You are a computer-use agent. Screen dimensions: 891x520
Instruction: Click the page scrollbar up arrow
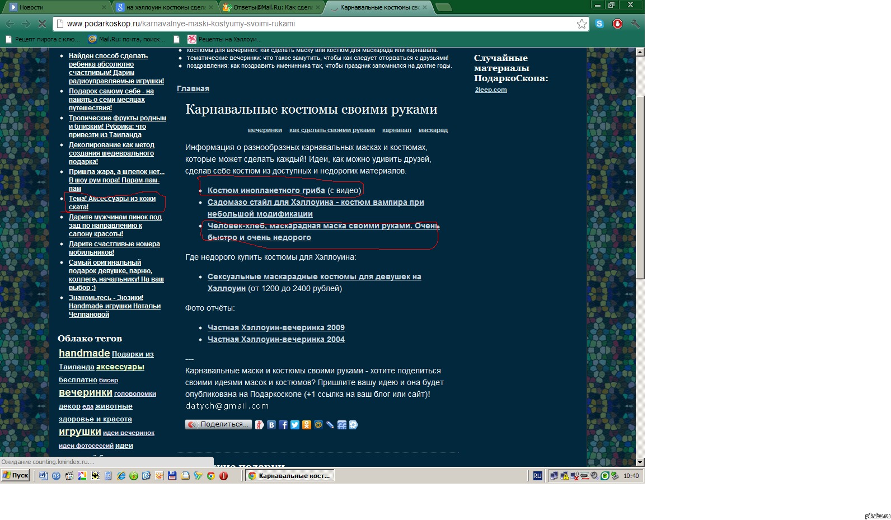[x=640, y=51]
